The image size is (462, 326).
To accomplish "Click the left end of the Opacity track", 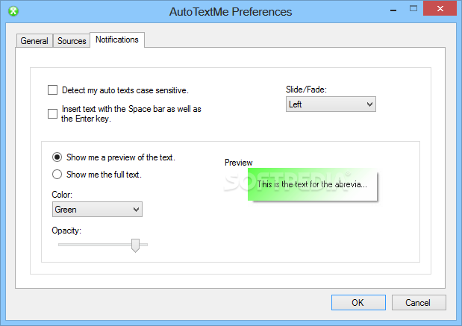I will (60, 245).
